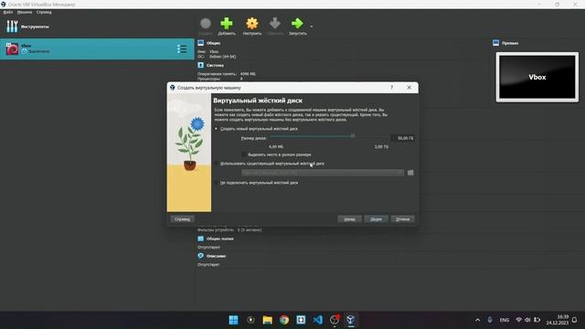Expand the Запустить launch mode dropdown arrow
The image size is (585, 329).
(x=312, y=27)
